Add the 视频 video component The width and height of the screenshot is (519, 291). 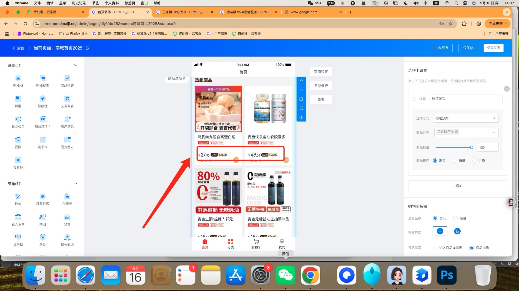pos(18,143)
